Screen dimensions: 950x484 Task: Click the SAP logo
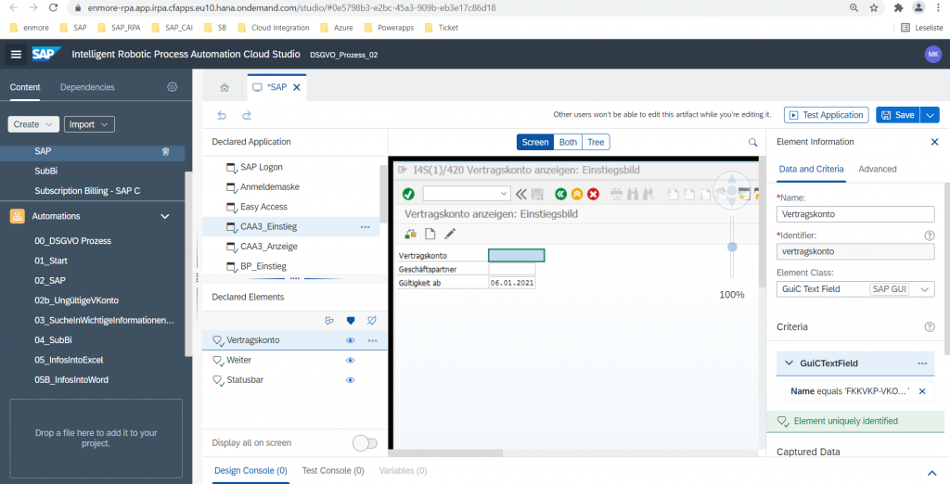coord(46,55)
